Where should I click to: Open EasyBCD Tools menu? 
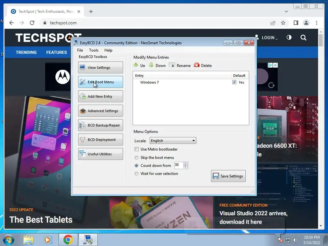[94, 50]
